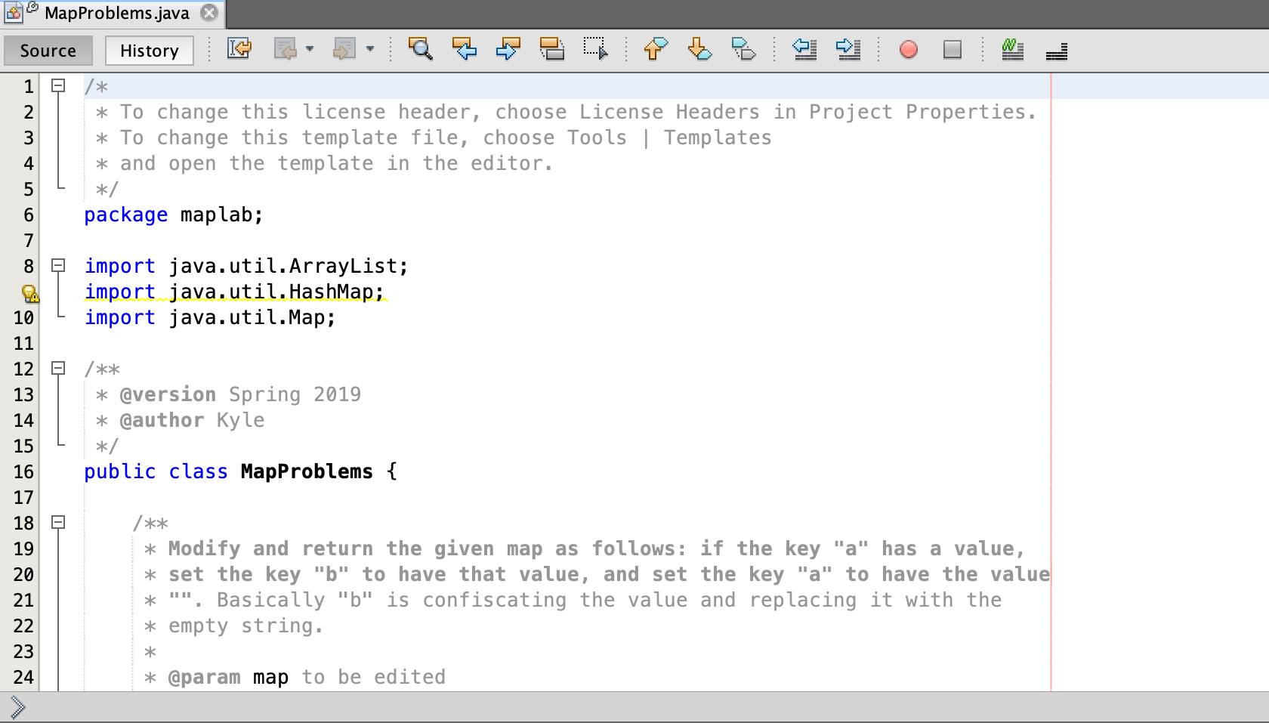Click the hint lightbulb beside the HashMap import
The height and width of the screenshot is (723, 1269).
tap(30, 295)
